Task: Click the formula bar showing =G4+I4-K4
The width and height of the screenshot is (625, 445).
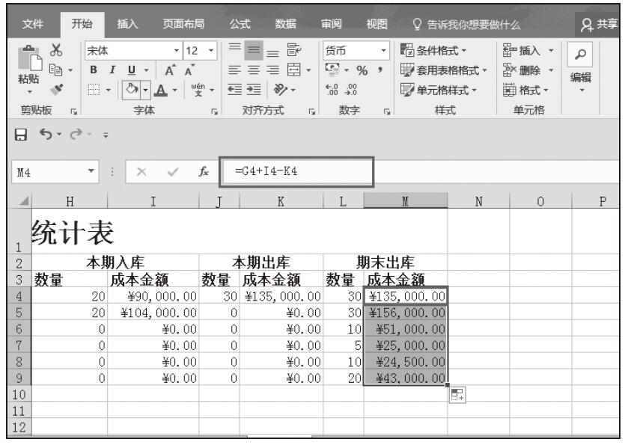Action: click(x=297, y=174)
